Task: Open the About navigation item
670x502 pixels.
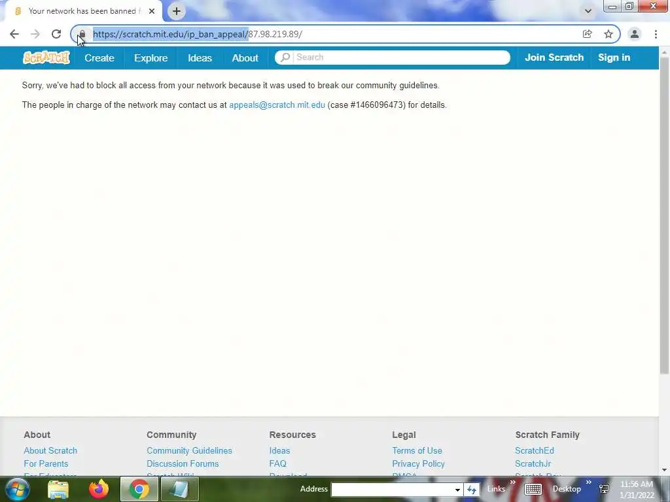Action: click(x=245, y=58)
